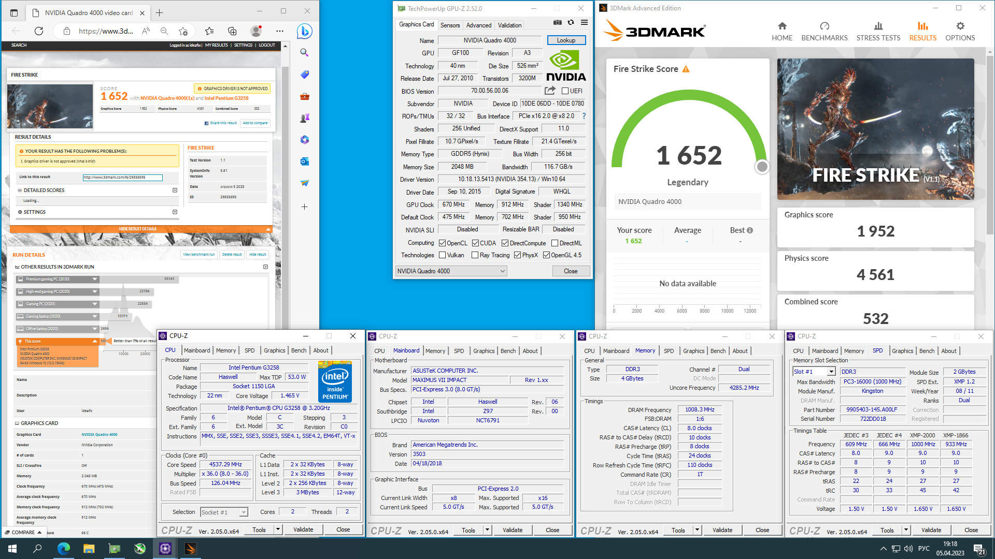Open Windows Start menu
995x559 pixels.
12,549
